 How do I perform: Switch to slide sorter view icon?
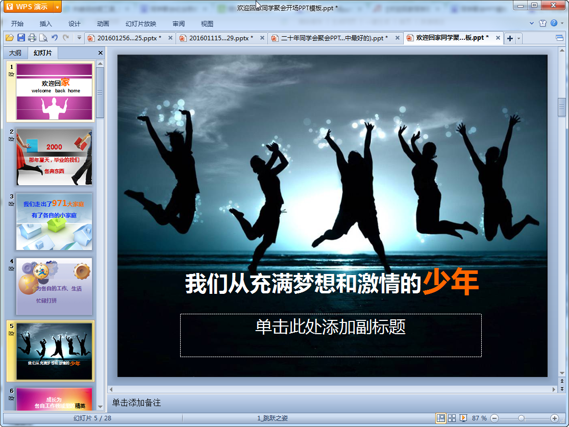point(452,418)
